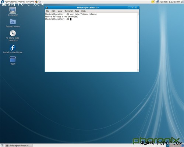Click the sticky notes tray icon
Image resolution: width=184 pixels, height=147 pixels.
(153, 2)
